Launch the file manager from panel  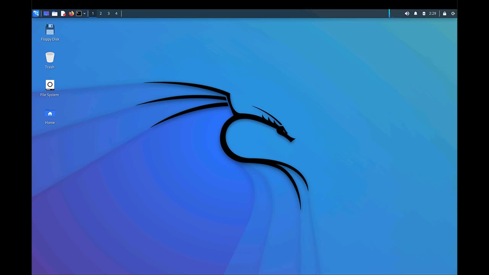coord(55,13)
